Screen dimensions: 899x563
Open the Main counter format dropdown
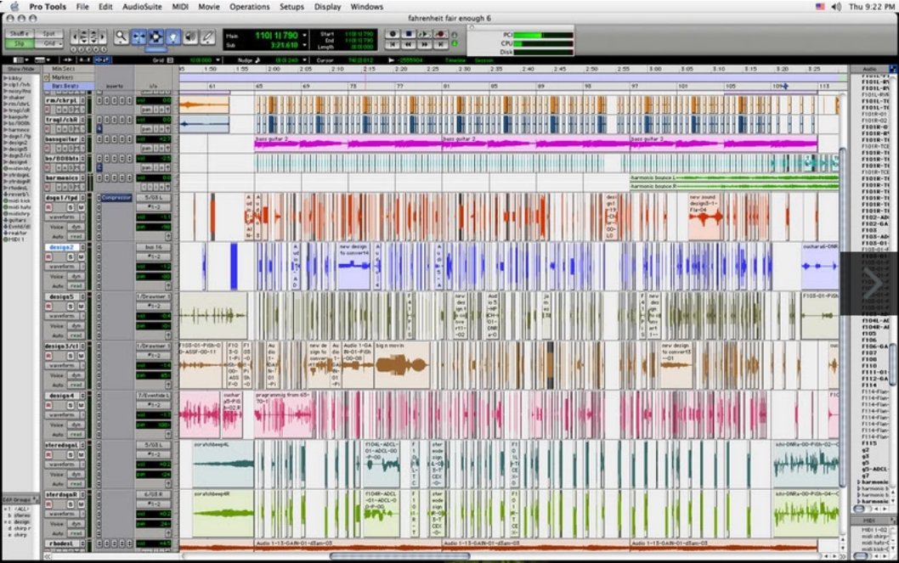tap(304, 36)
